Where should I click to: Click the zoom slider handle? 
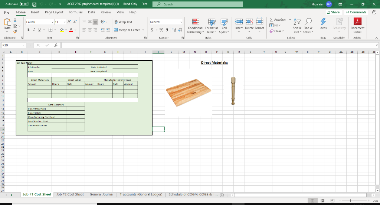(x=350, y=201)
